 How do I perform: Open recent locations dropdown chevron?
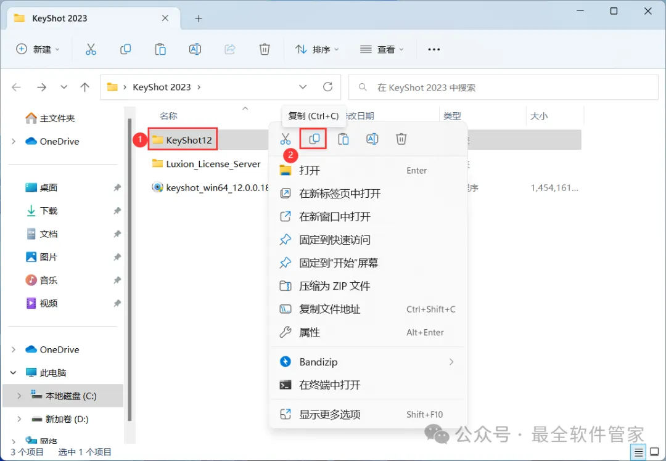tap(64, 87)
